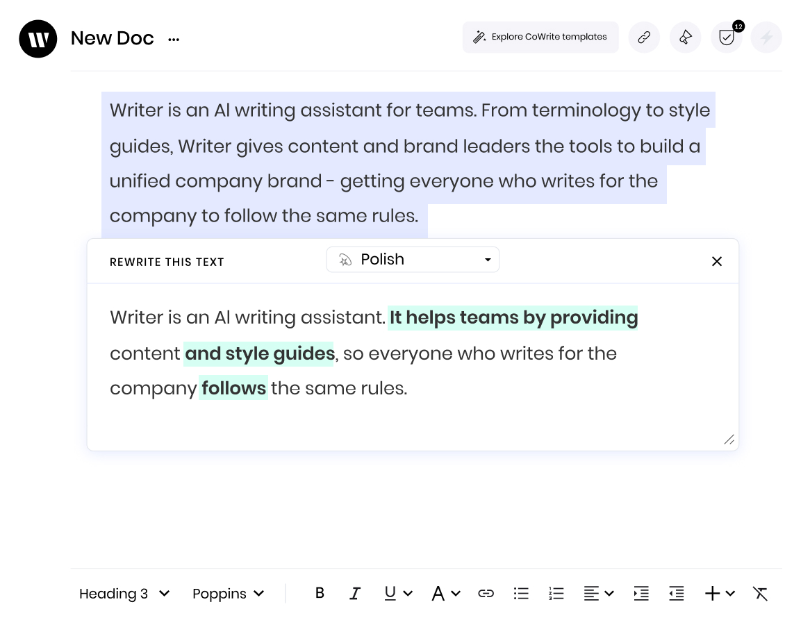Click the 'REWRITE THIS TEXT' label
Viewport: 810px width, 618px height.
click(x=167, y=262)
